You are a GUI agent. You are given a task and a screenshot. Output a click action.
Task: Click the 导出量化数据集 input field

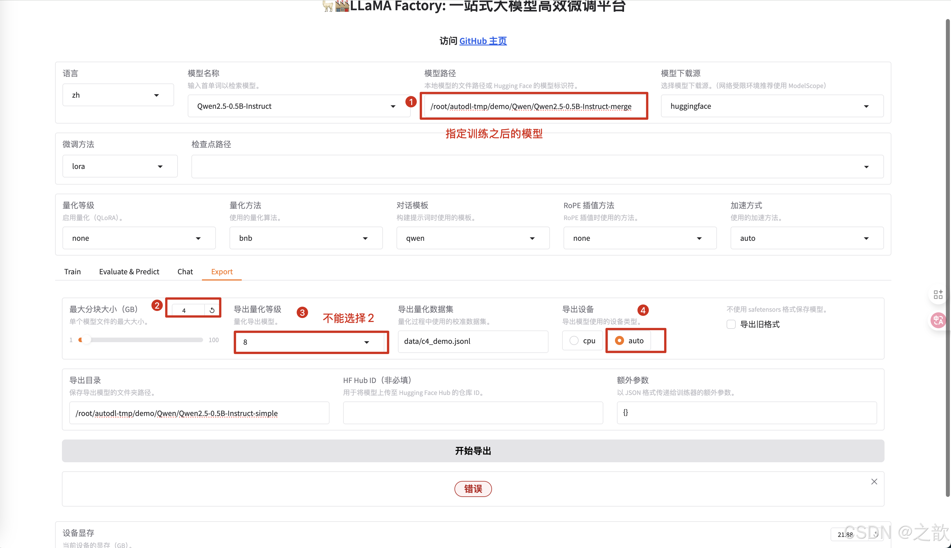(473, 341)
